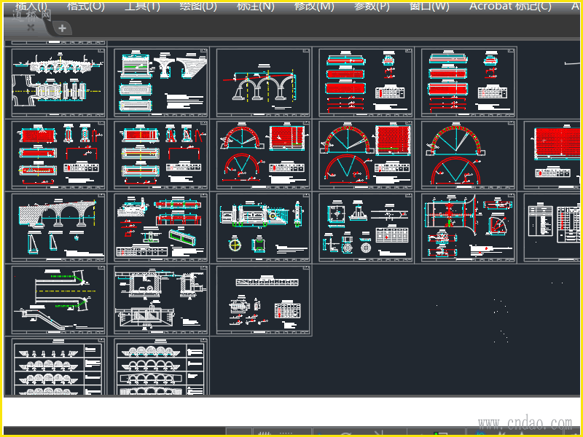Open the 窗口(W) menu
Viewport: 583px width, 437px height.
pos(429,7)
